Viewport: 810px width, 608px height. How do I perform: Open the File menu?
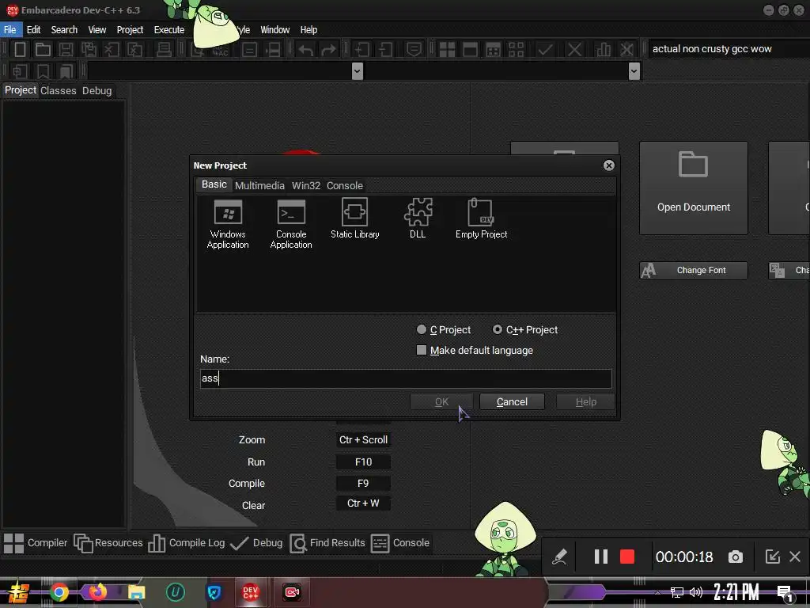pos(9,29)
